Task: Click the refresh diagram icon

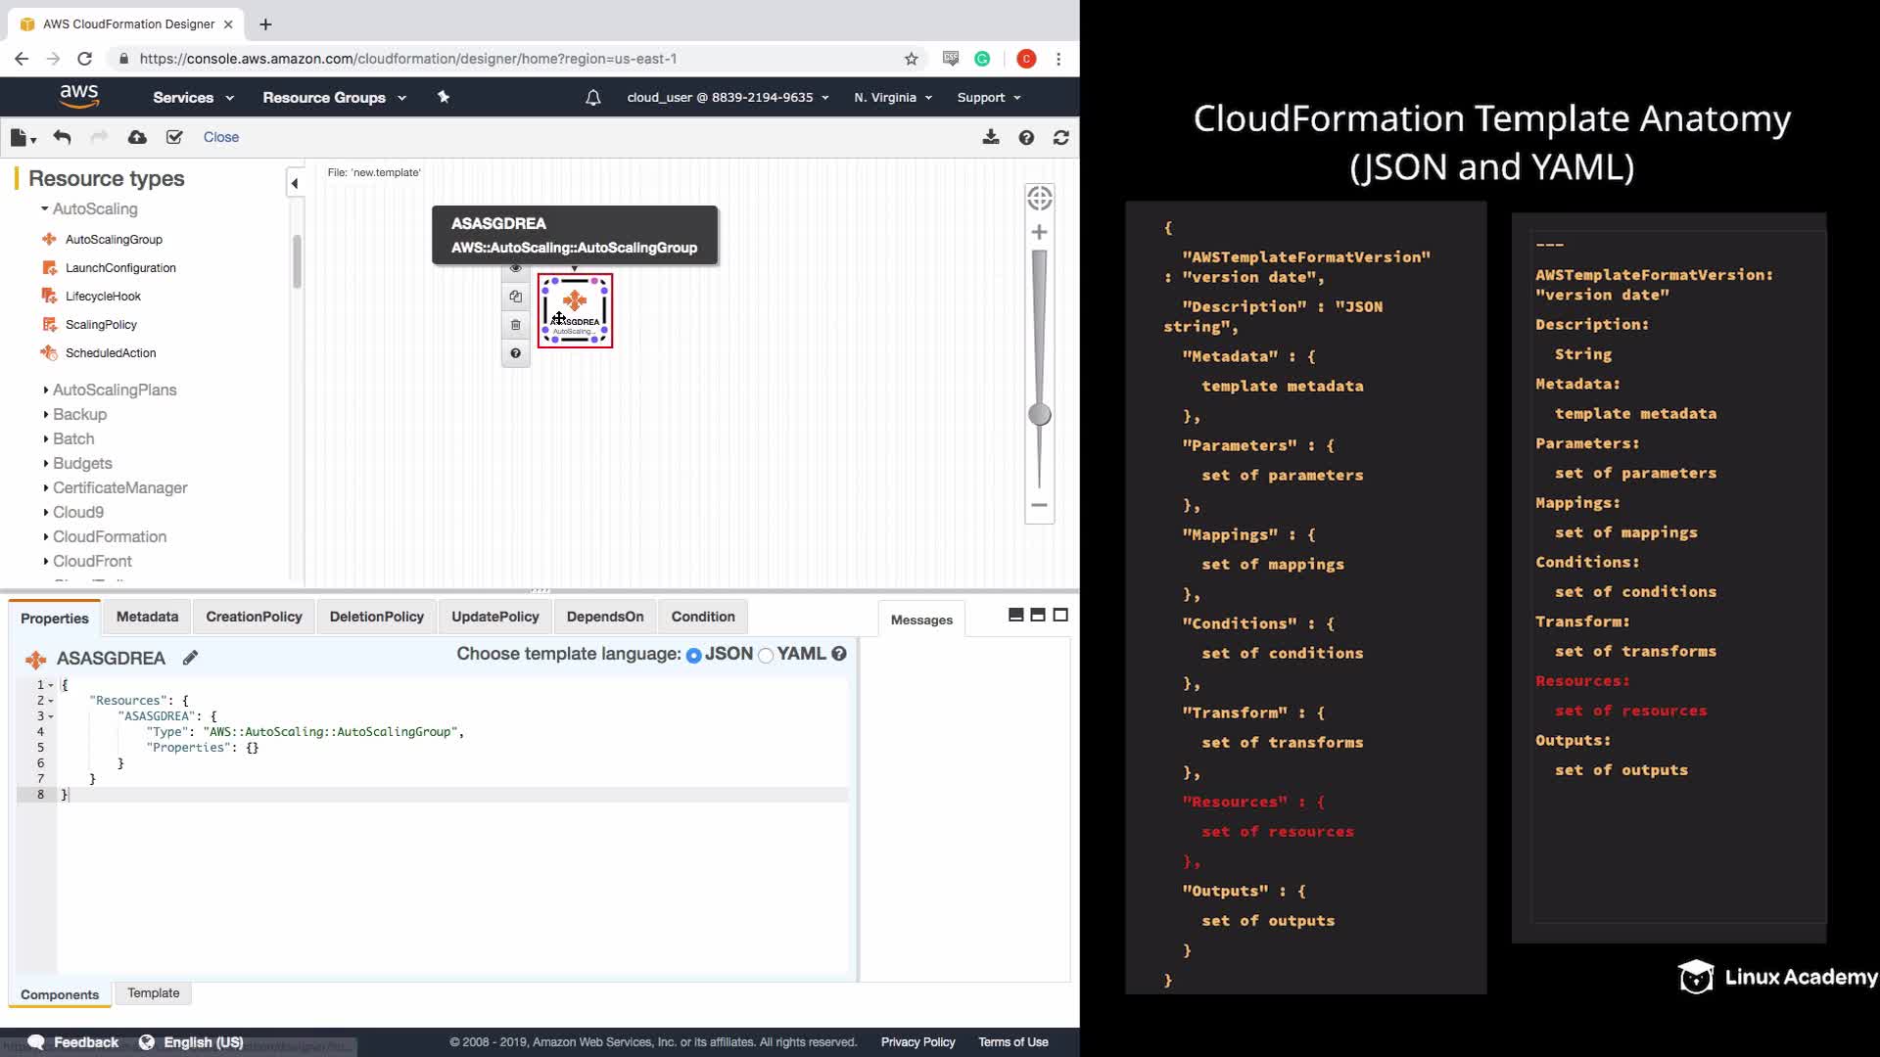Action: point(1060,137)
